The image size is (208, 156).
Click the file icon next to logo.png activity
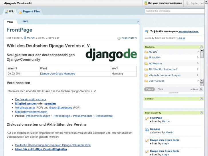pos(147,129)
